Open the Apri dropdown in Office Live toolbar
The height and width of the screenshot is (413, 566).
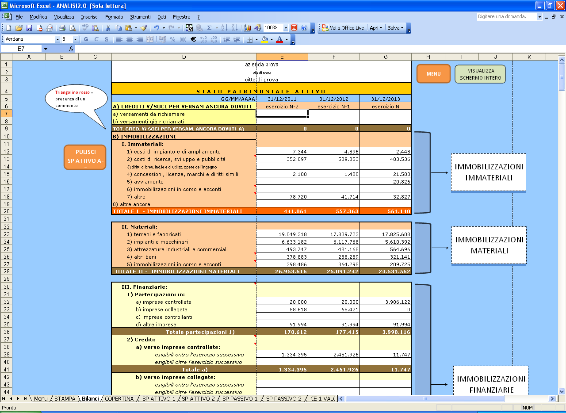pos(376,28)
